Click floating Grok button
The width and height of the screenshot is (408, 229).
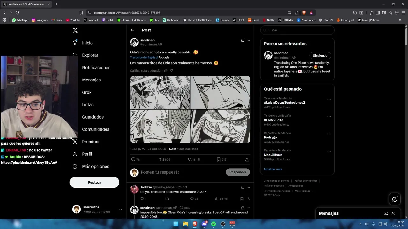(x=395, y=199)
